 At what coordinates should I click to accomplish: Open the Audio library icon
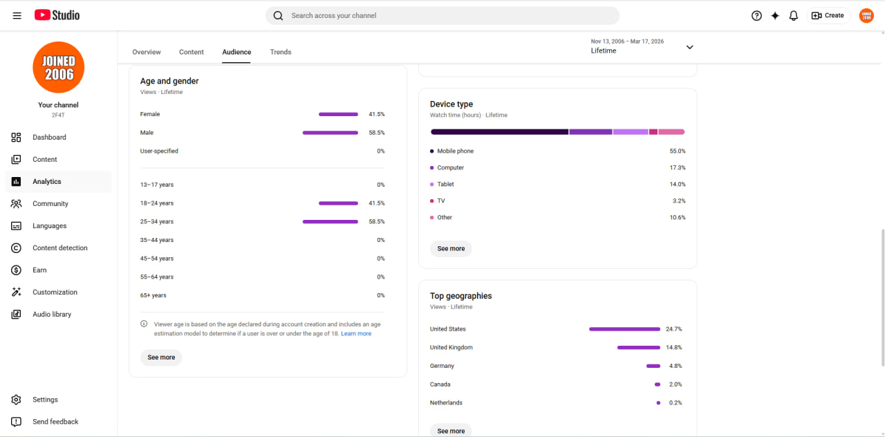(17, 314)
